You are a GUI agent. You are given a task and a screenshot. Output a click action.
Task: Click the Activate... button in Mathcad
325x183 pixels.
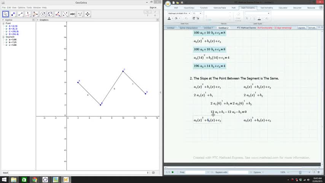(312, 27)
